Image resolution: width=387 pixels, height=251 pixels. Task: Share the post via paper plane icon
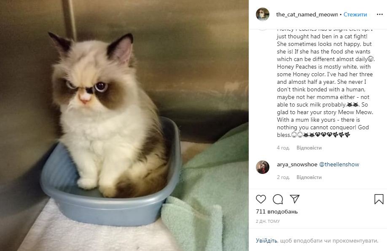point(295,199)
